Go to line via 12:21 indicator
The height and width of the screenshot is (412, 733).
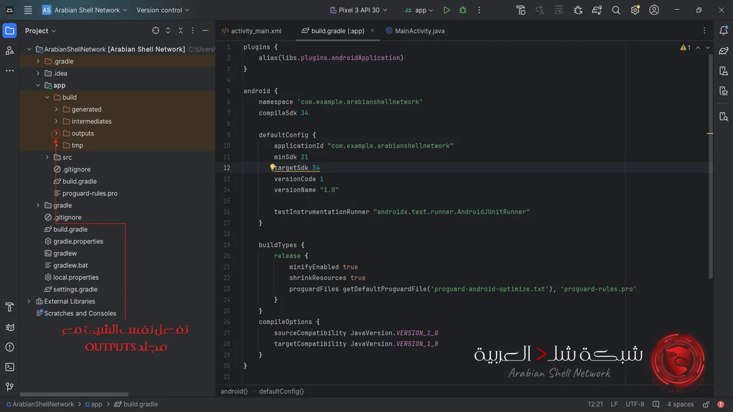[x=596, y=404]
